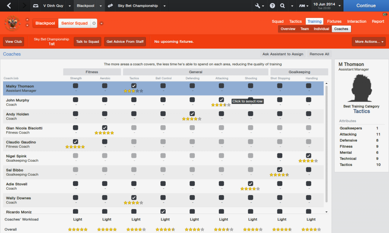Switch to the Individual training sub-tab
Image resolution: width=389 pixels, height=233 pixels.
click(x=321, y=29)
